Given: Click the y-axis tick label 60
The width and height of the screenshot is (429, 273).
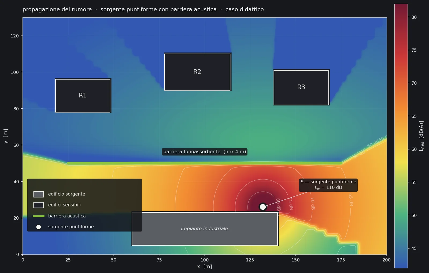Looking at the screenshot, I should pos(16,145).
